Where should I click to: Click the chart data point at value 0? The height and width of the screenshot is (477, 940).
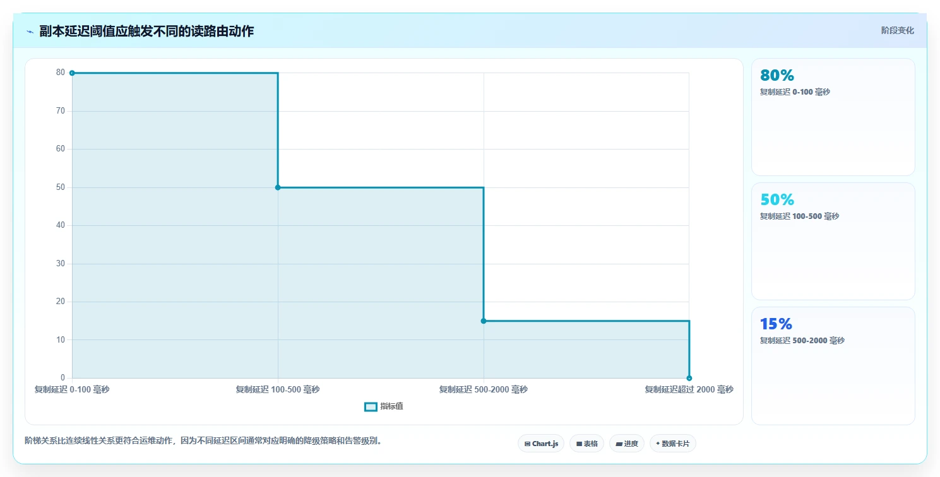coord(689,378)
